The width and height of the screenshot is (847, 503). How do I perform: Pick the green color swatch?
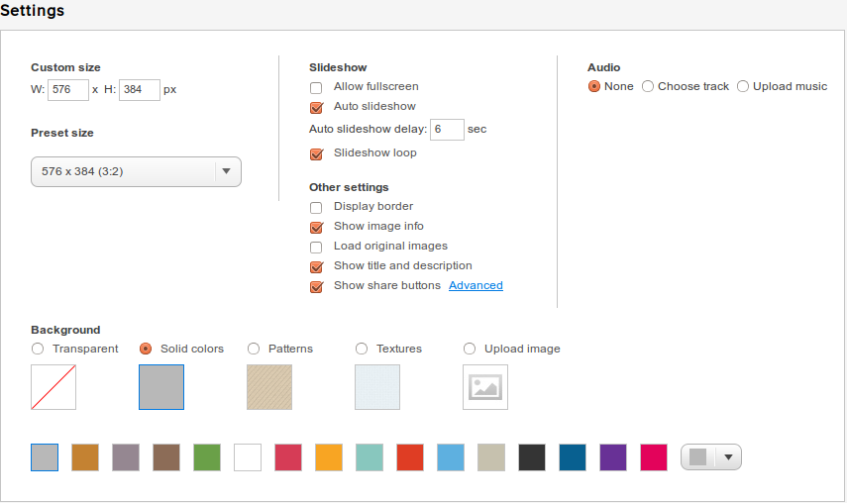tap(207, 457)
